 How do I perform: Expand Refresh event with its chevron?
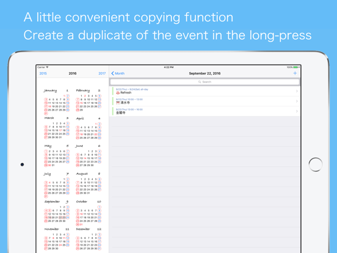pos(297,91)
